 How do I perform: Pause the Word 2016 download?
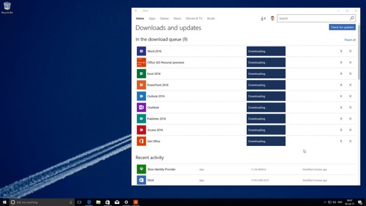pyautogui.click(x=341, y=51)
